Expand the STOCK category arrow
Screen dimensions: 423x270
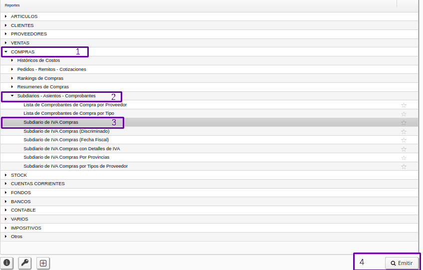[x=5, y=175]
